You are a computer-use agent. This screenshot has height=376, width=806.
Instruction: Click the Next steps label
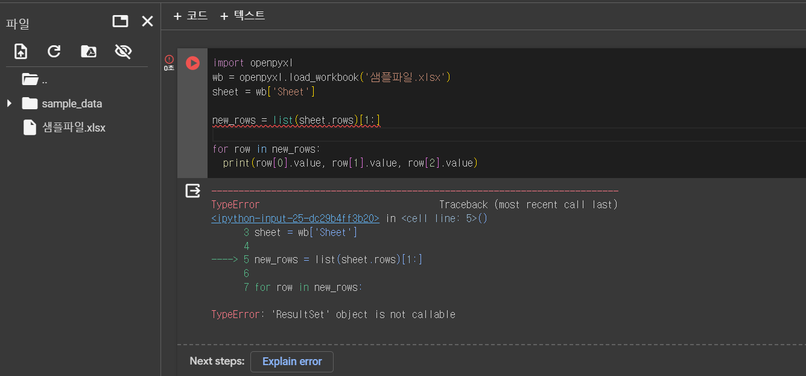pyautogui.click(x=217, y=361)
